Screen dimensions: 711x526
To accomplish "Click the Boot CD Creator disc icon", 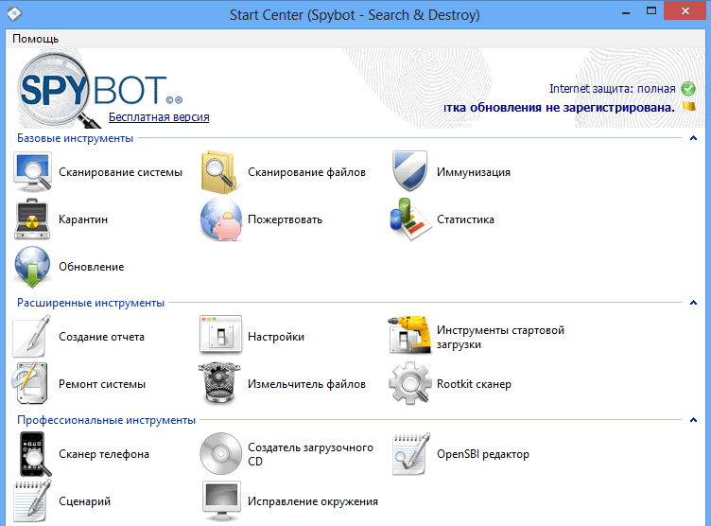I will coord(221,454).
